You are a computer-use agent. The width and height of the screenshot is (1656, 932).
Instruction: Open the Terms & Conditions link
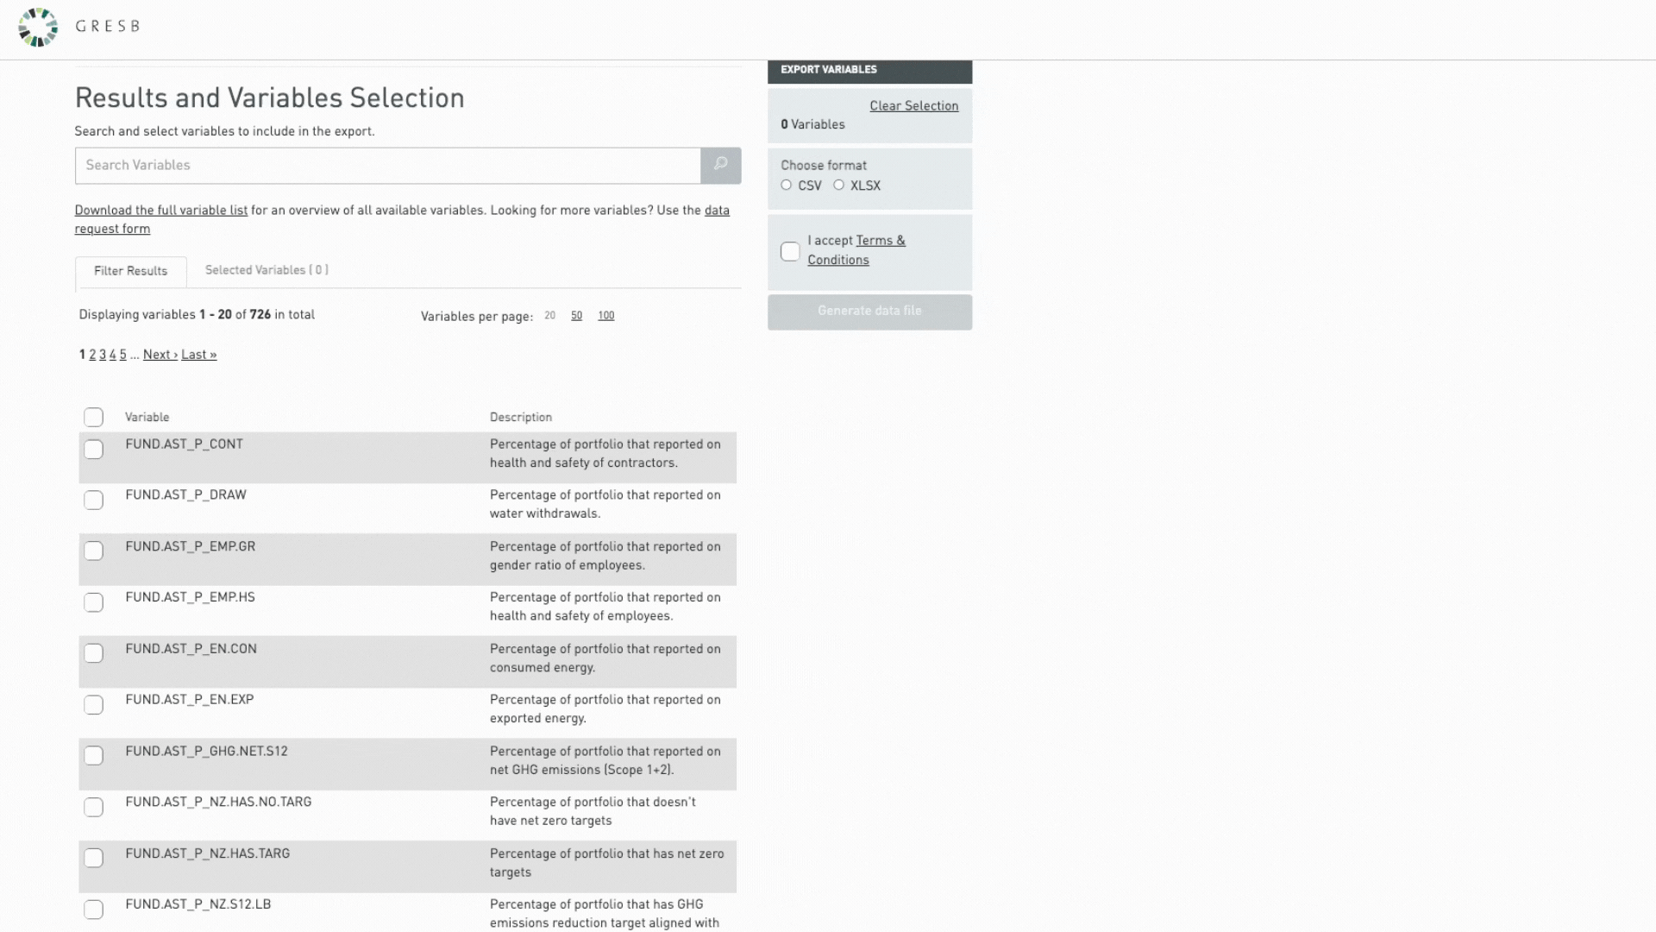point(856,250)
